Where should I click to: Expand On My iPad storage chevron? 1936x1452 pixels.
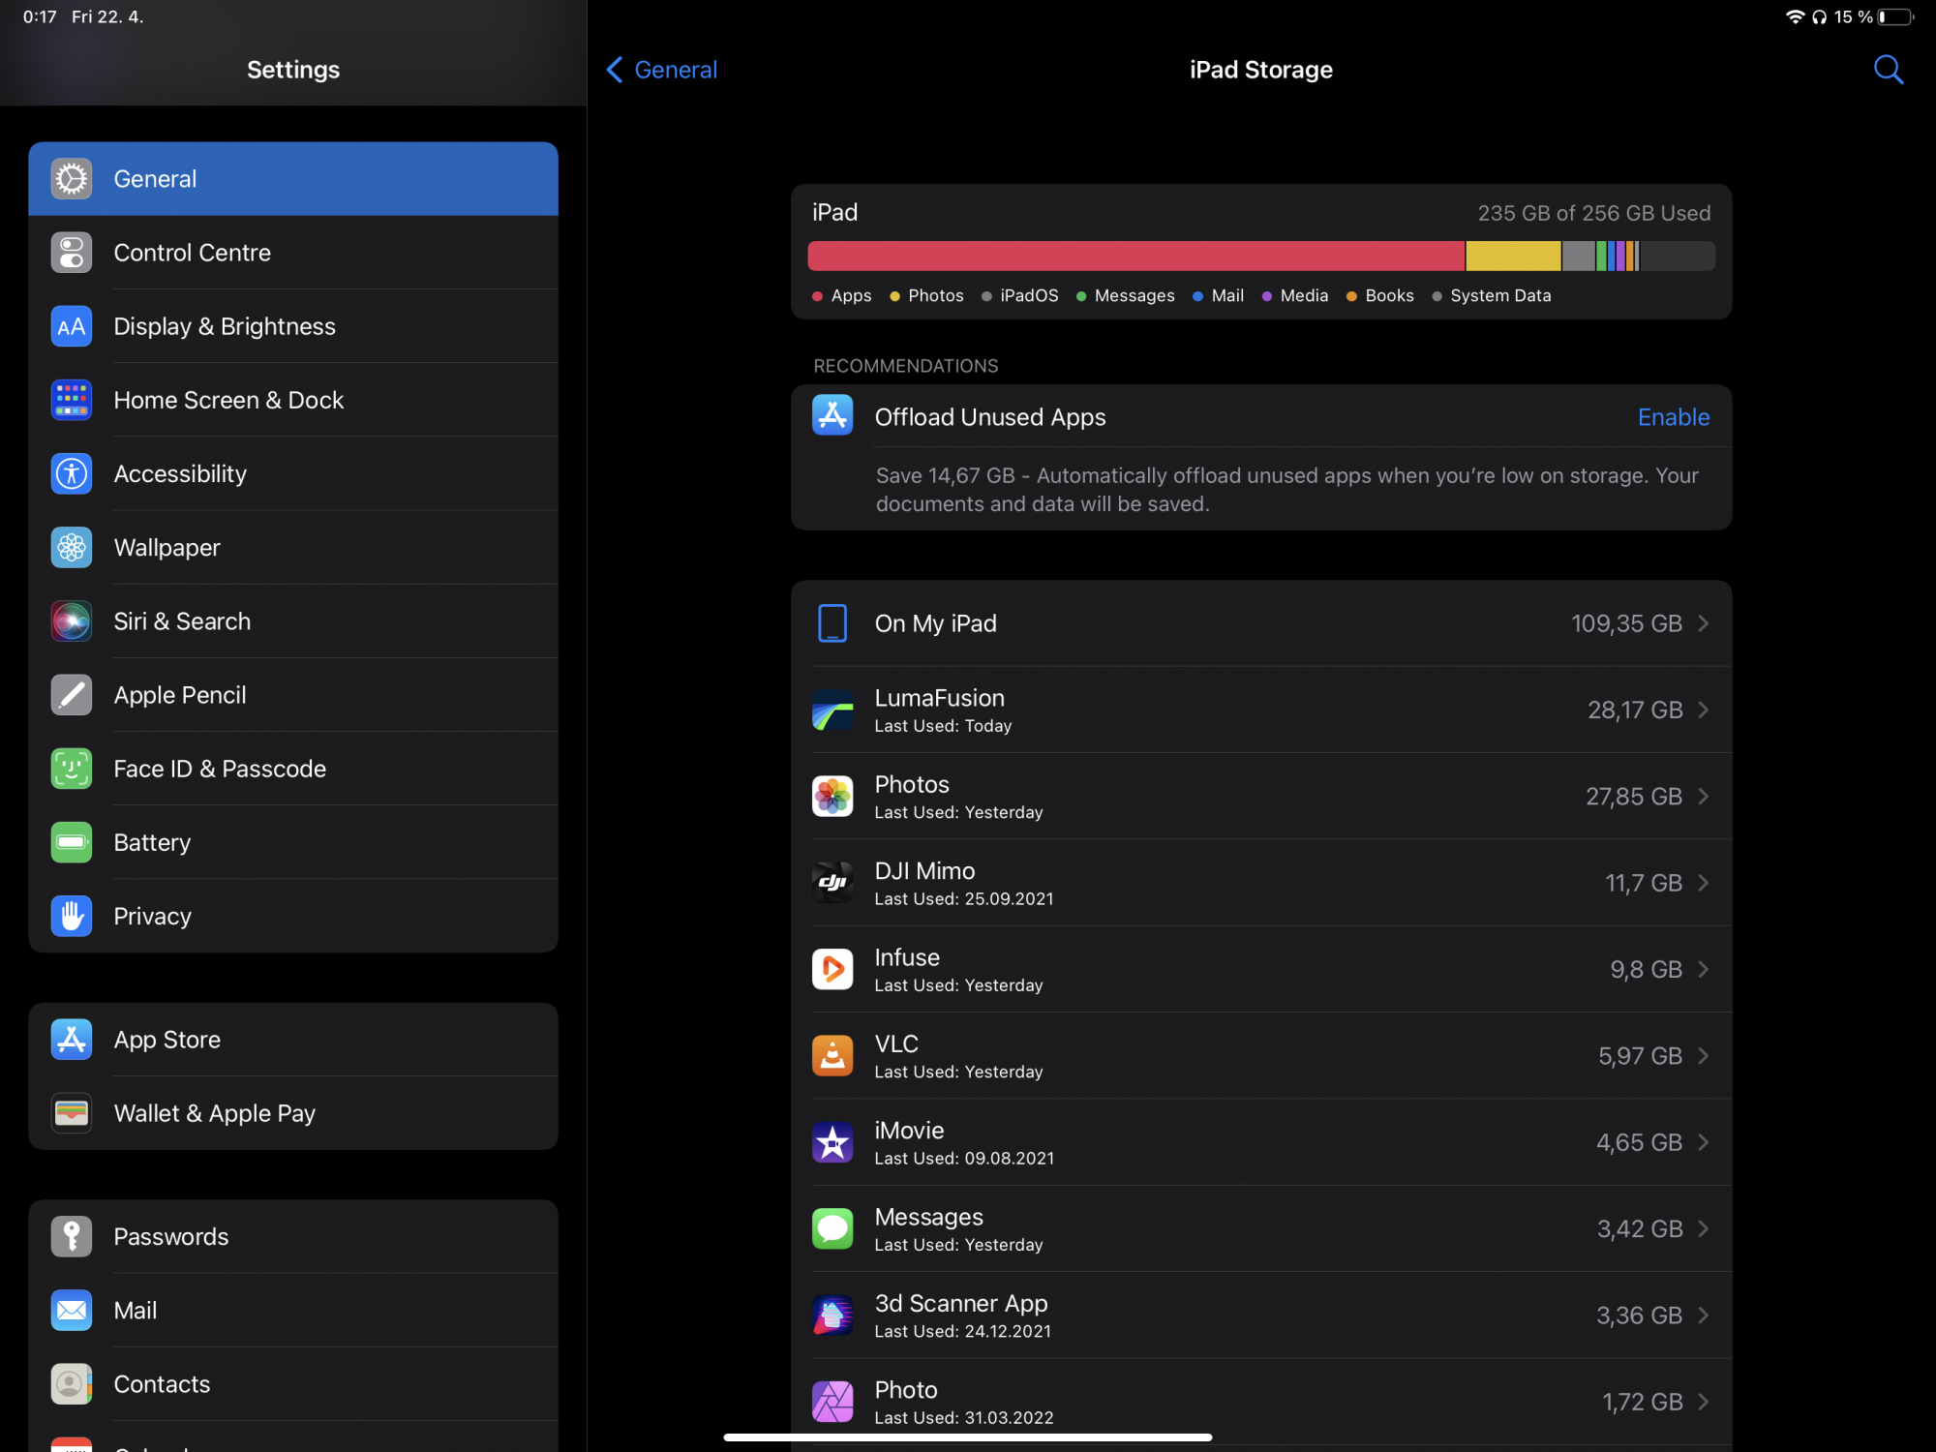pos(1703,623)
